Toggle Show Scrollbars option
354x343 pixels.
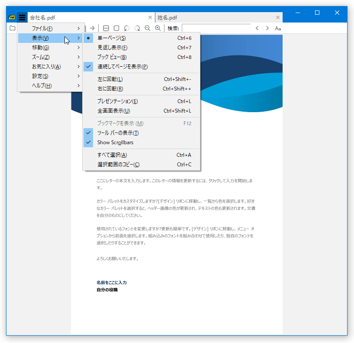click(x=142, y=142)
